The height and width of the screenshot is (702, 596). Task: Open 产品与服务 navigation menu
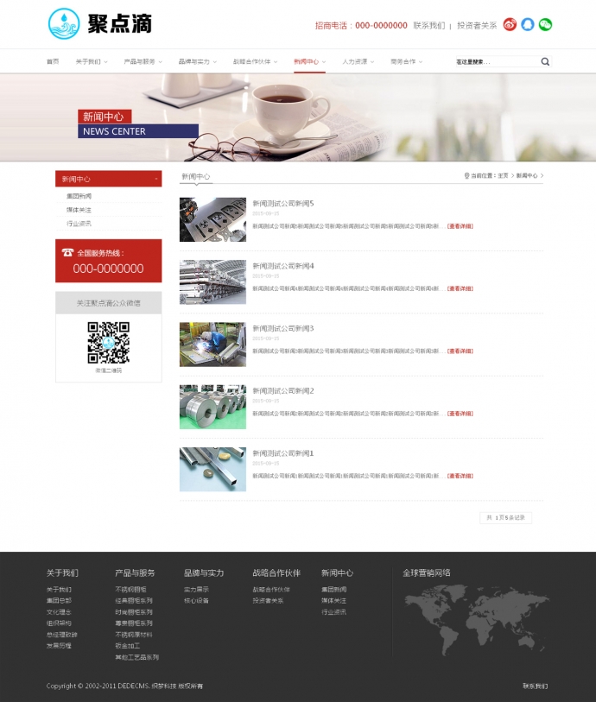pyautogui.click(x=139, y=61)
